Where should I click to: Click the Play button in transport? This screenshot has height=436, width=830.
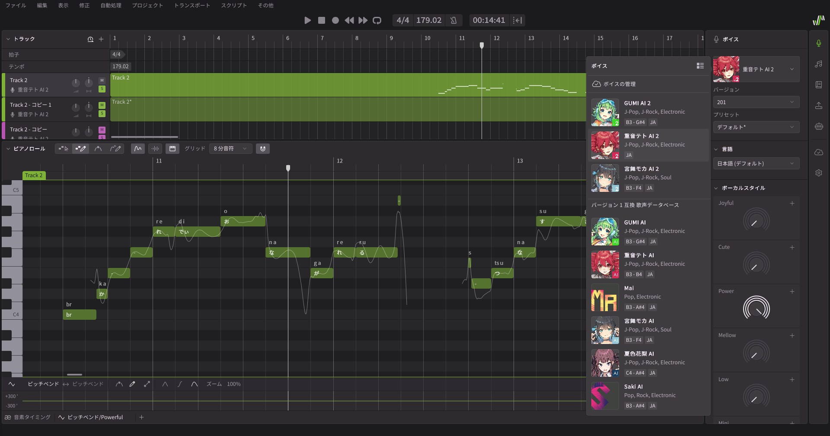click(307, 20)
